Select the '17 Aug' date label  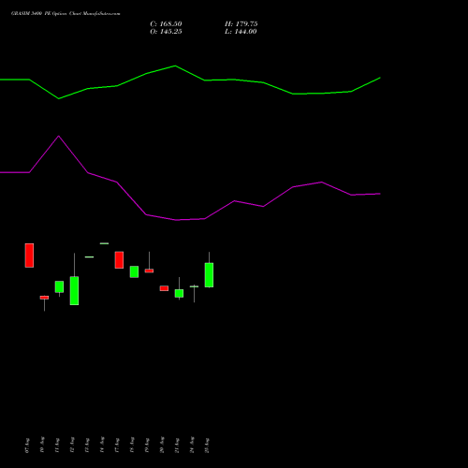point(117,446)
